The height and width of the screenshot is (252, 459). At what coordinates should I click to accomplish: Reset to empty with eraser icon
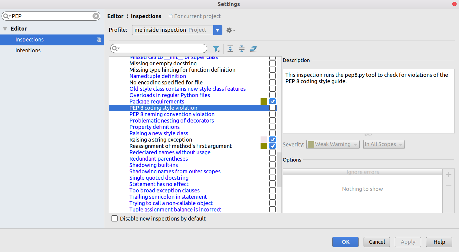[x=253, y=49]
